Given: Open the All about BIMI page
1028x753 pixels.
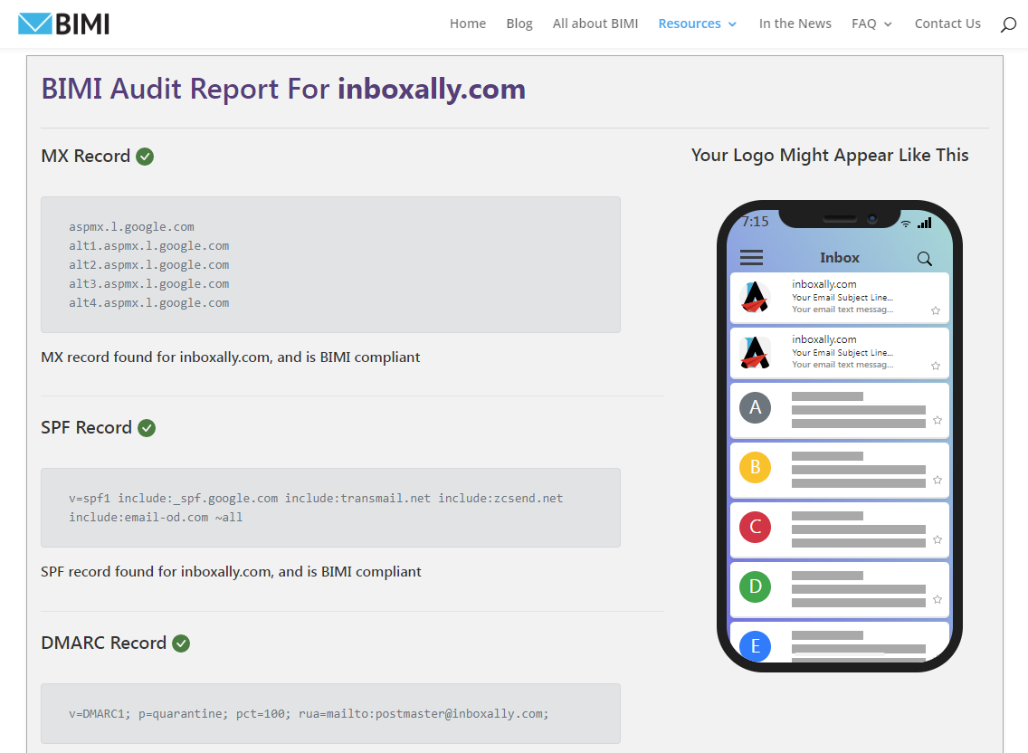Looking at the screenshot, I should point(595,24).
